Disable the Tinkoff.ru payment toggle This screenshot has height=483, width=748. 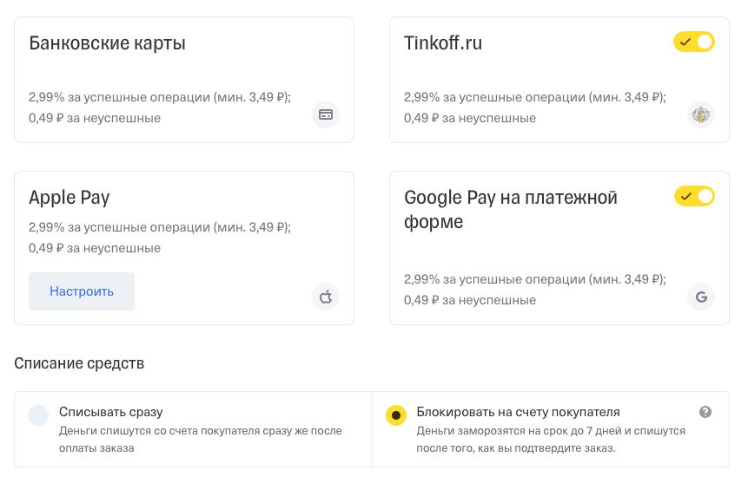point(694,42)
